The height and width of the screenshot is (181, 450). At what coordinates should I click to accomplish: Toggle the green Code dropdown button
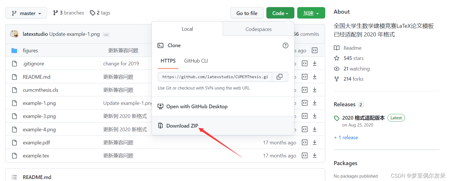[x=280, y=13]
